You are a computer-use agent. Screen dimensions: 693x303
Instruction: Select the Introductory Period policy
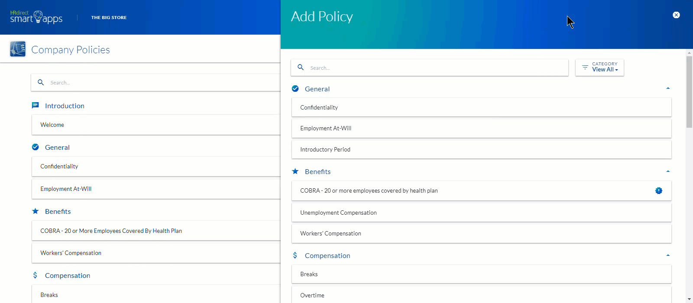tap(482, 149)
